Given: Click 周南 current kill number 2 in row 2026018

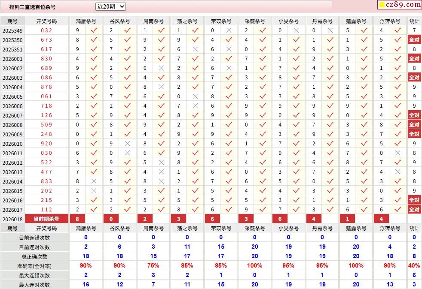Looking at the screenshot, I should tap(145, 219).
